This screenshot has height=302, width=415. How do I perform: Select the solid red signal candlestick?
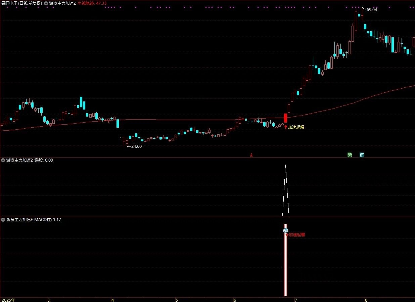[286, 118]
